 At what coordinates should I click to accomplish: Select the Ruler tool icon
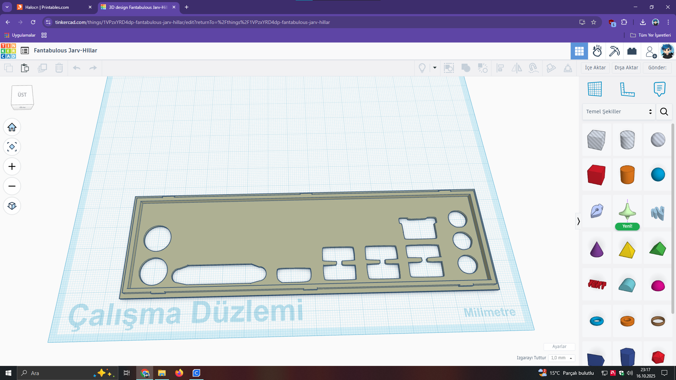pyautogui.click(x=627, y=89)
